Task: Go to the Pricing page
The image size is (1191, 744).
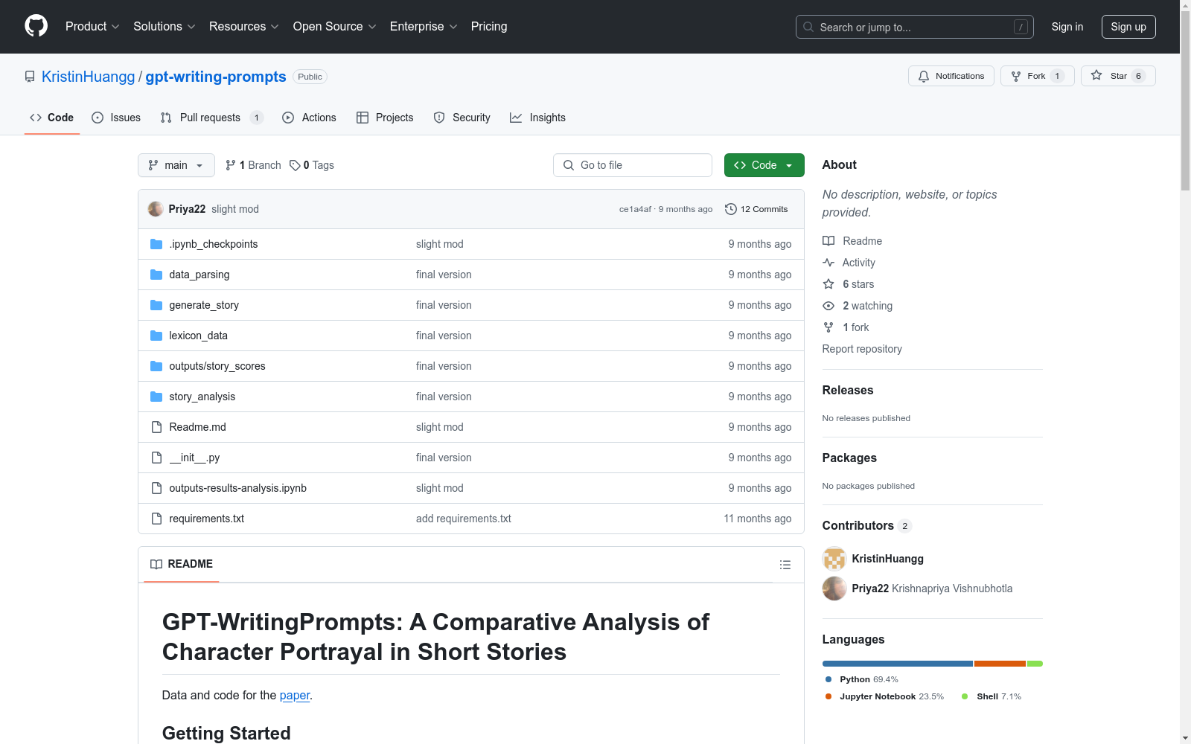Action: (489, 27)
